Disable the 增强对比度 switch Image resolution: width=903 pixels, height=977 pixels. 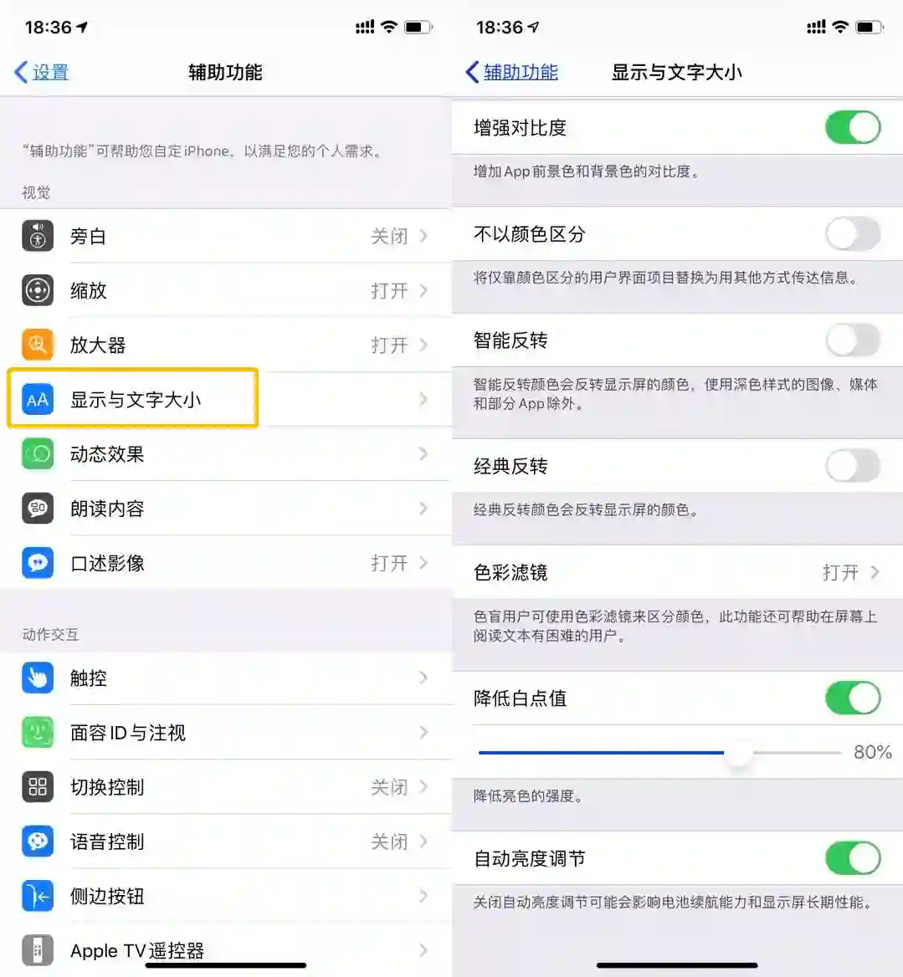pyautogui.click(x=853, y=127)
